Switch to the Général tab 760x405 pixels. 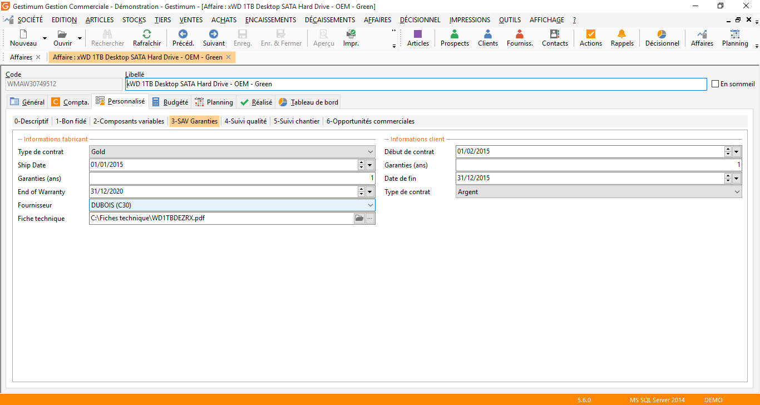pyautogui.click(x=27, y=102)
